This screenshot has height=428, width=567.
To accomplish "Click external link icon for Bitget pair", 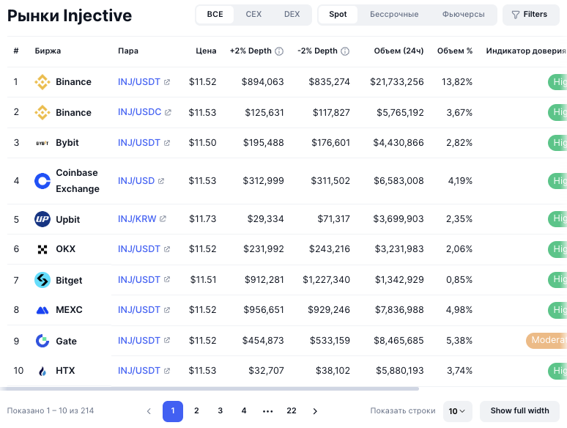I will [x=167, y=280].
